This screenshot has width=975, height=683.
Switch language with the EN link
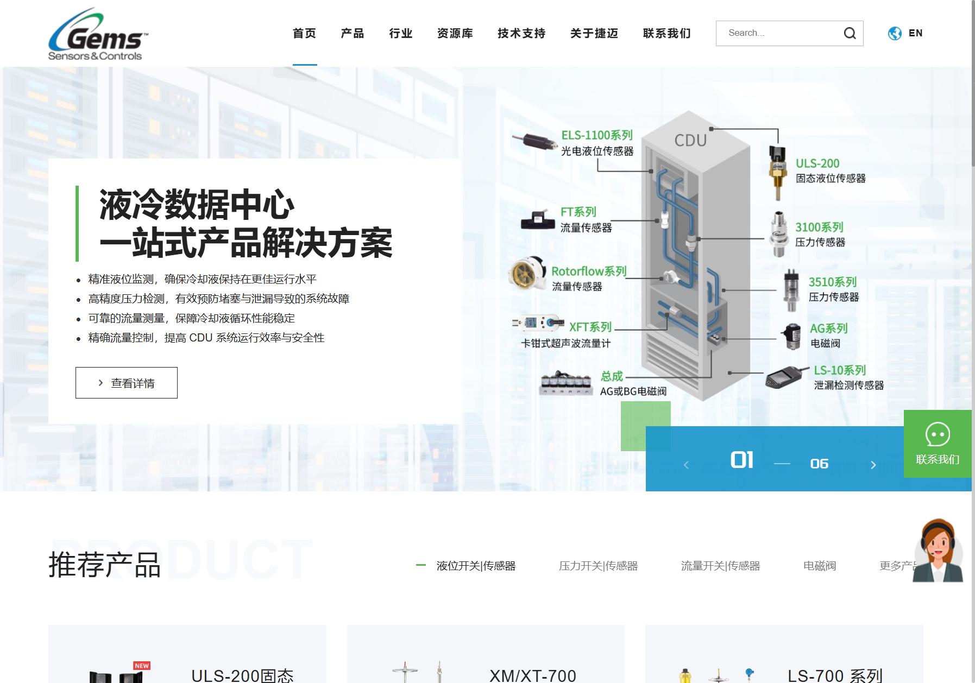916,33
